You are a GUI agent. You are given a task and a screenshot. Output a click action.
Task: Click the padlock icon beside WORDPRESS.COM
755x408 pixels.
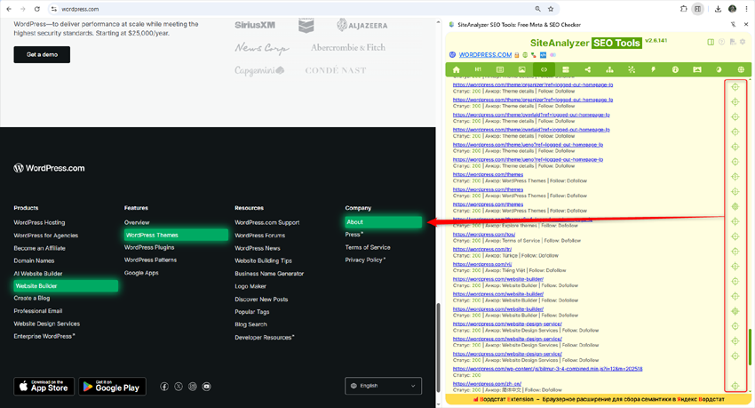[517, 55]
